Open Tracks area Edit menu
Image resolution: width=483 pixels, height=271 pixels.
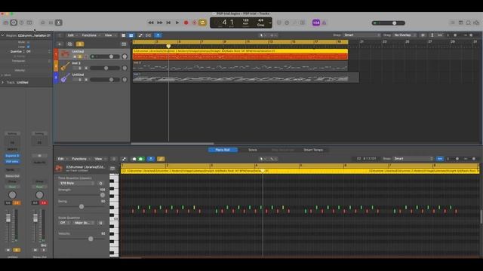(x=72, y=35)
